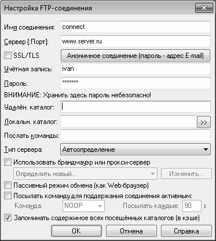This screenshot has height=241, width=216.
Task: Enable the SSL/TLS checkbox
Action: pos(8,56)
